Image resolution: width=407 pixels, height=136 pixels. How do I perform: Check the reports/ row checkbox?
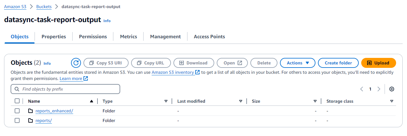(x=17, y=120)
